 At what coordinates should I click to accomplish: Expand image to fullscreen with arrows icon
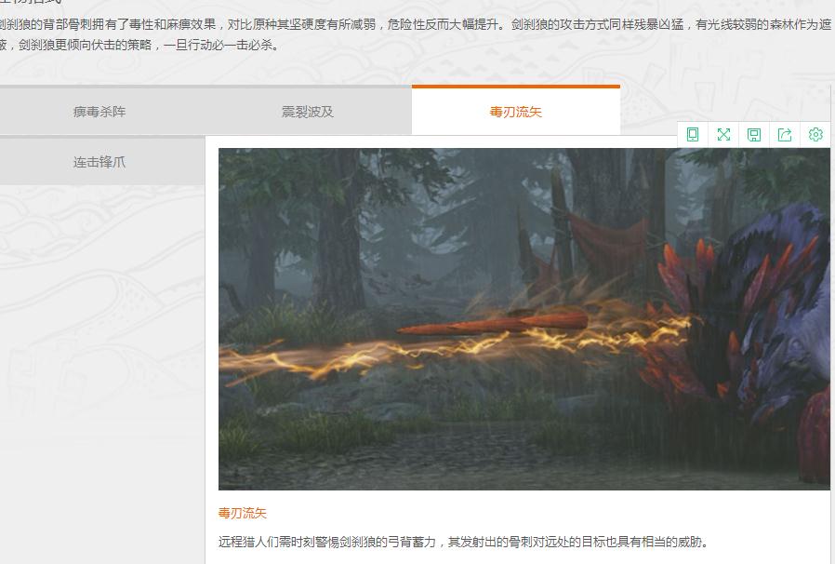(723, 134)
